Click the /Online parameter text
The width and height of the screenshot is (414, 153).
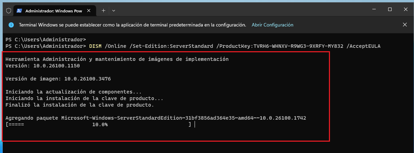coord(115,46)
